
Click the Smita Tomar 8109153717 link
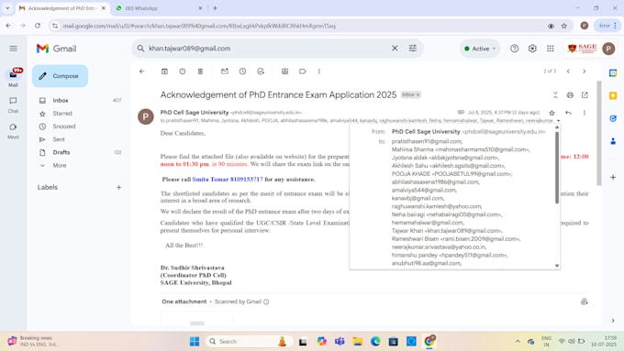click(x=228, y=180)
